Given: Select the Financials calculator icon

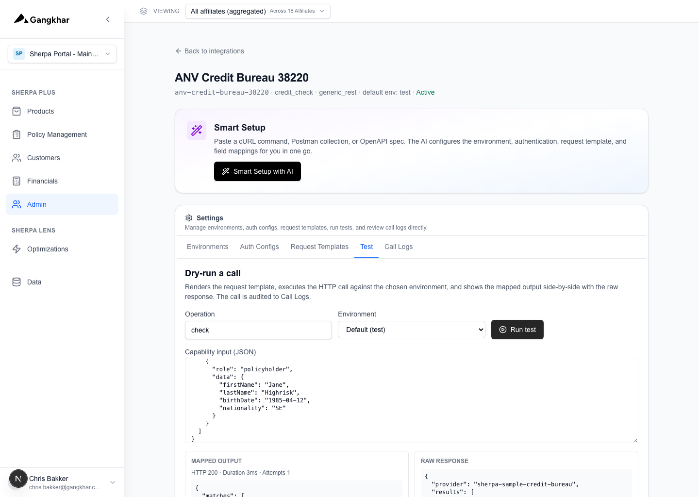Looking at the screenshot, I should tap(17, 181).
